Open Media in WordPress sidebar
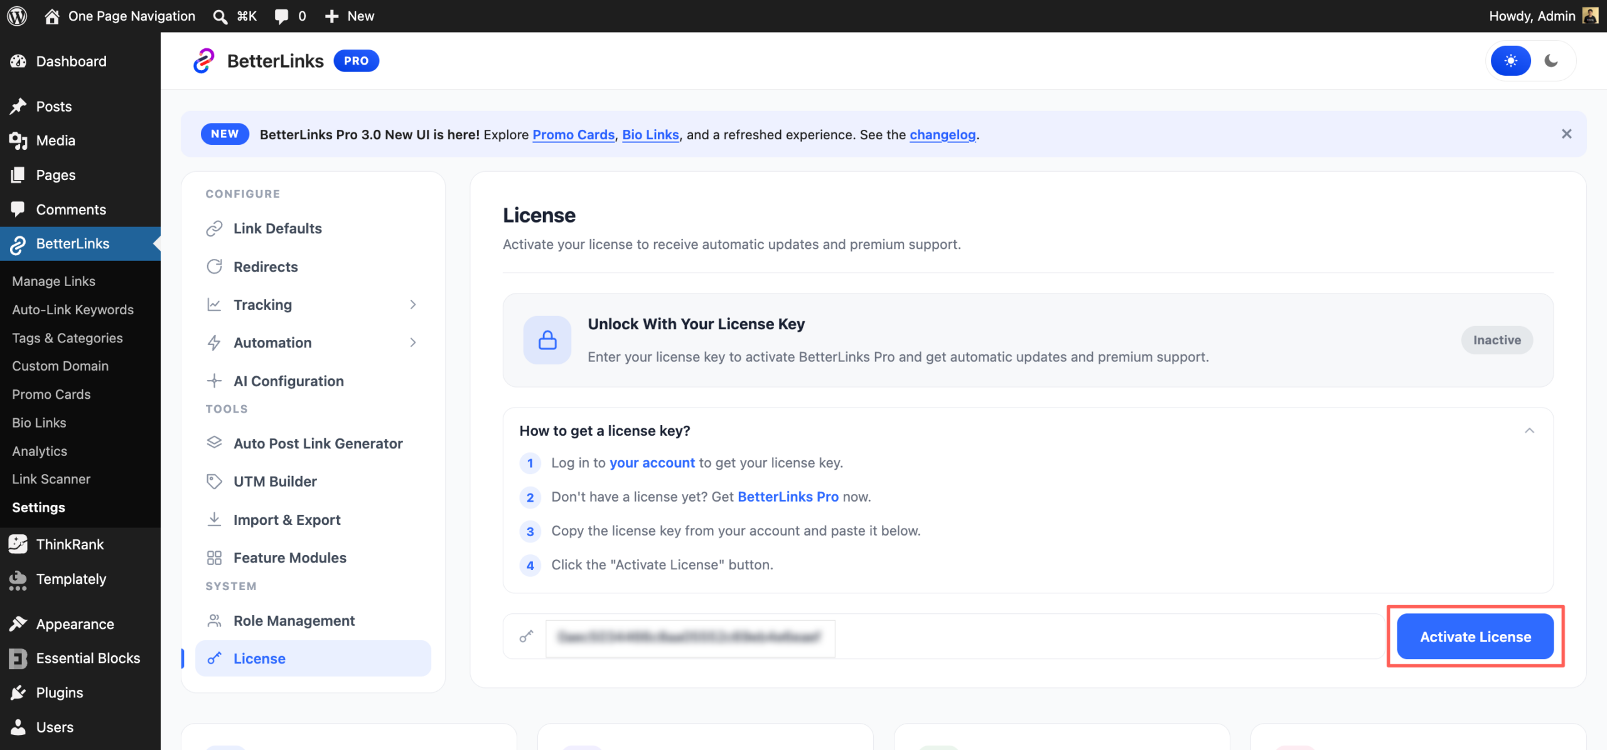The width and height of the screenshot is (1607, 750). (80, 140)
